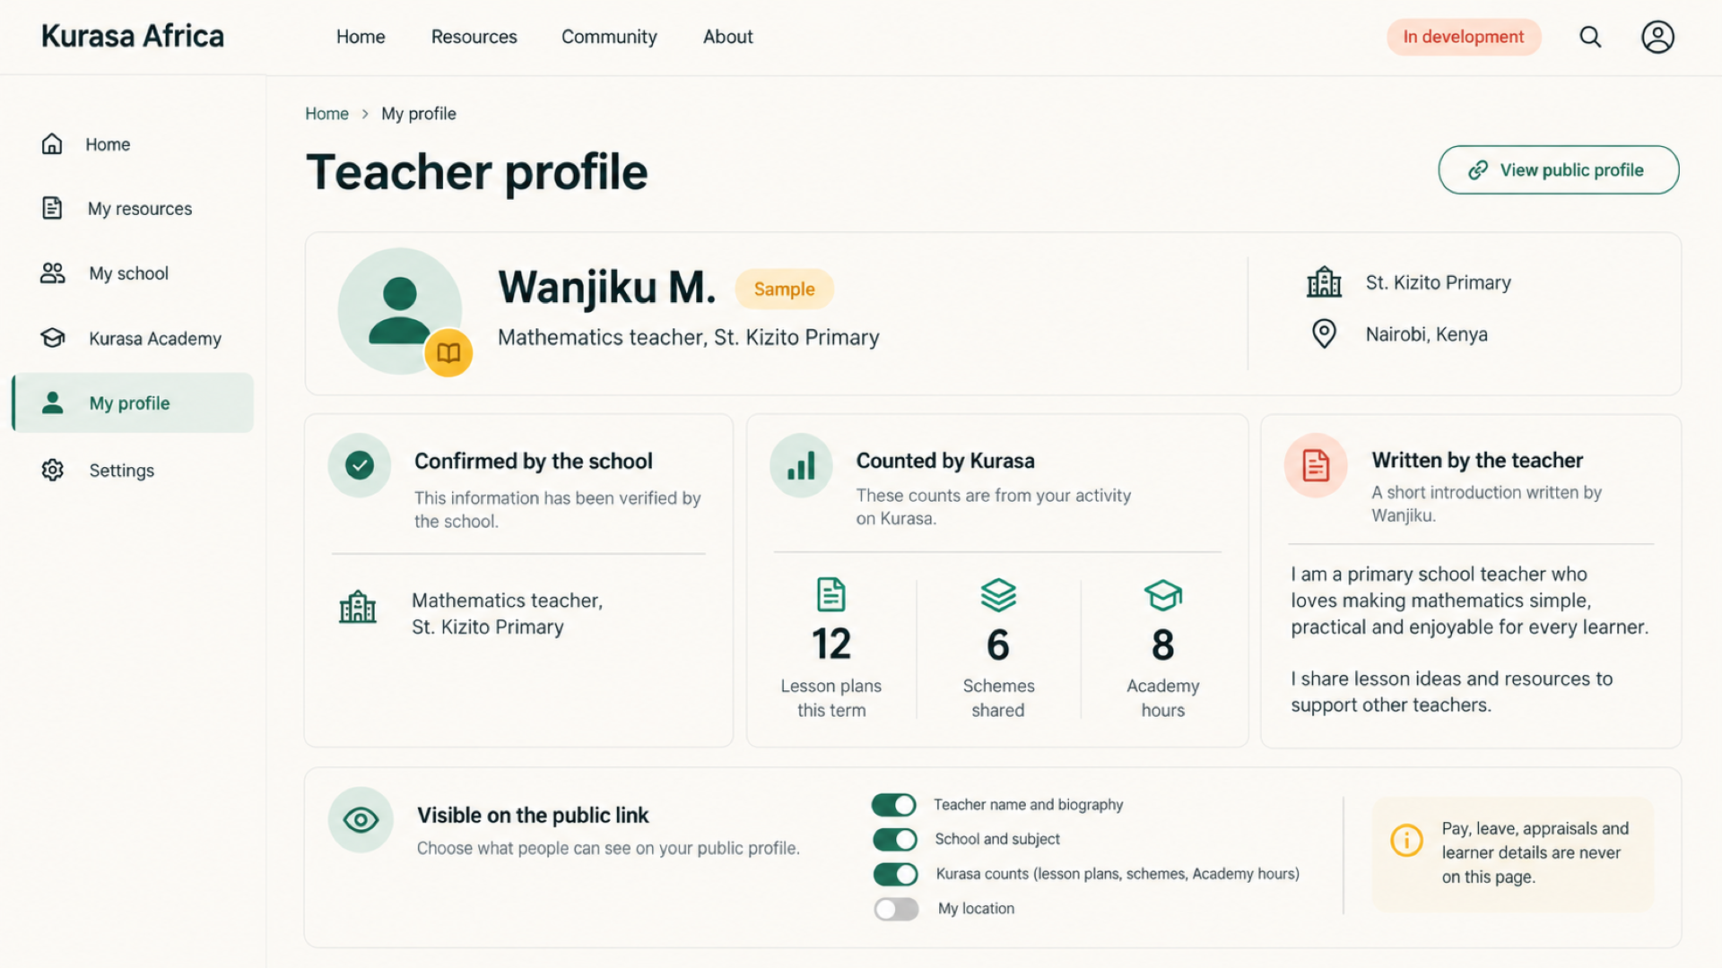
Task: Click the My school people icon
Action: pos(52,273)
